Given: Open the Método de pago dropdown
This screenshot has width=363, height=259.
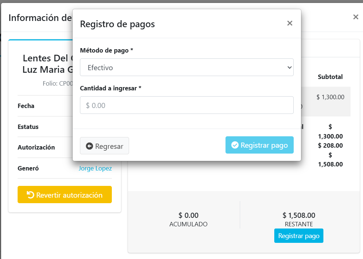Looking at the screenshot, I should pos(186,68).
